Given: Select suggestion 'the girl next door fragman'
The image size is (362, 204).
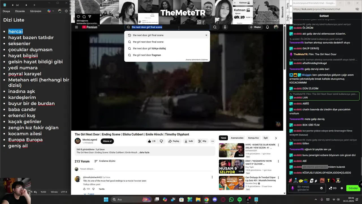Looking at the screenshot, I should (167, 55).
